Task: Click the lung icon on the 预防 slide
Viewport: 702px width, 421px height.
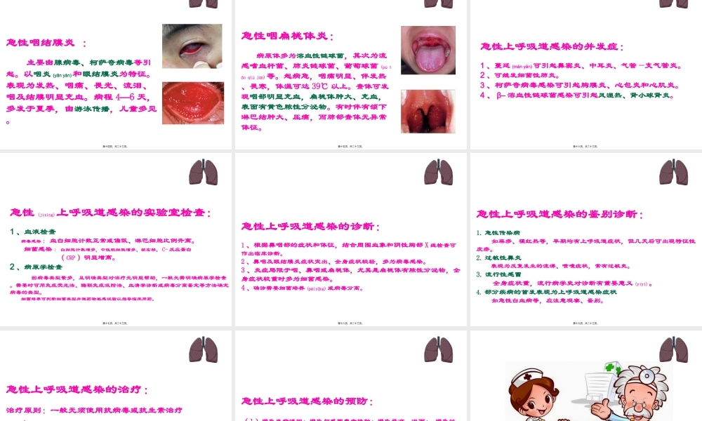Action: [x=438, y=350]
